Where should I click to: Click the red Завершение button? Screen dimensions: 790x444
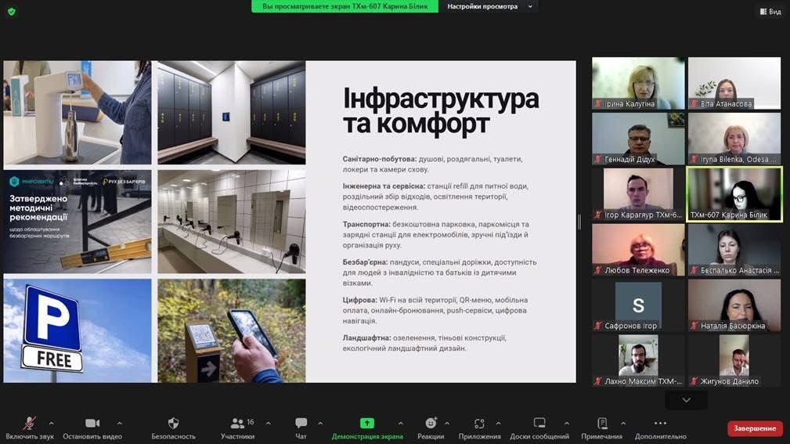pos(755,428)
